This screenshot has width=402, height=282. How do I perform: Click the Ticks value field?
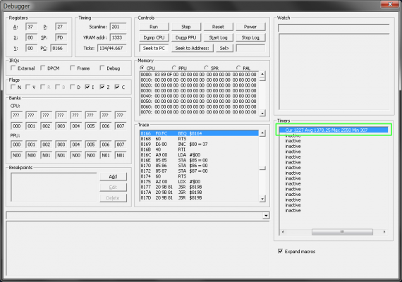point(112,48)
